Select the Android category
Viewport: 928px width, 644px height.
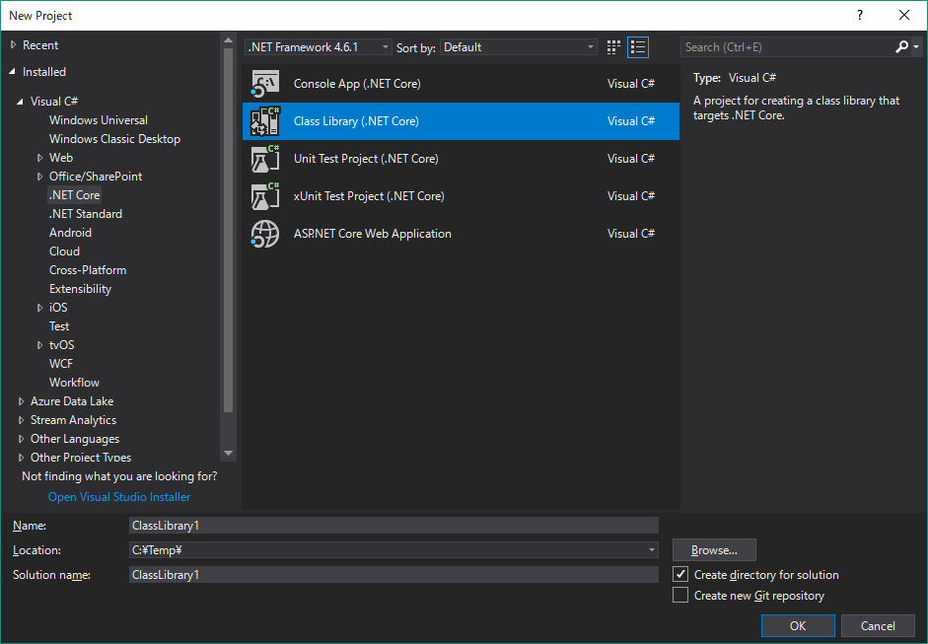pos(70,233)
